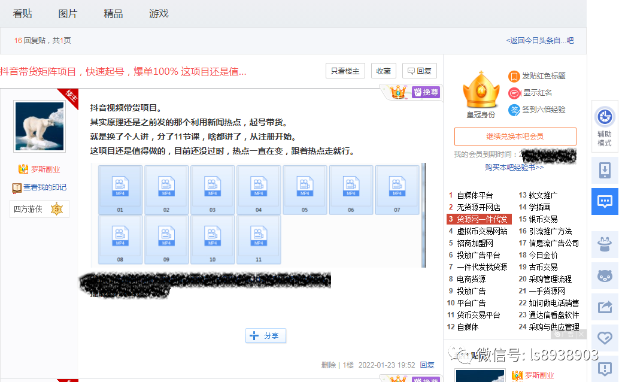Click the bear face icon in right sidebar
The image size is (619, 382).
(605, 276)
